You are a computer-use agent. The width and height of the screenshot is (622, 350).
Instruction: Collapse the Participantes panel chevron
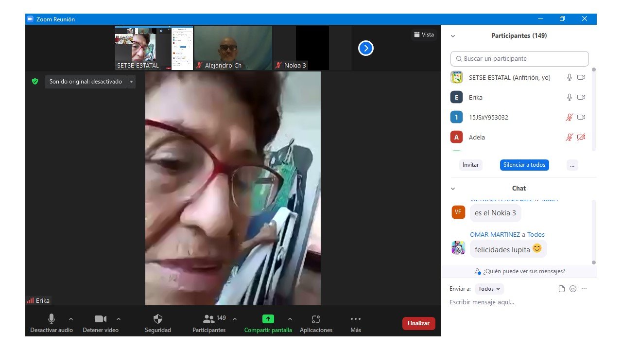coord(453,36)
